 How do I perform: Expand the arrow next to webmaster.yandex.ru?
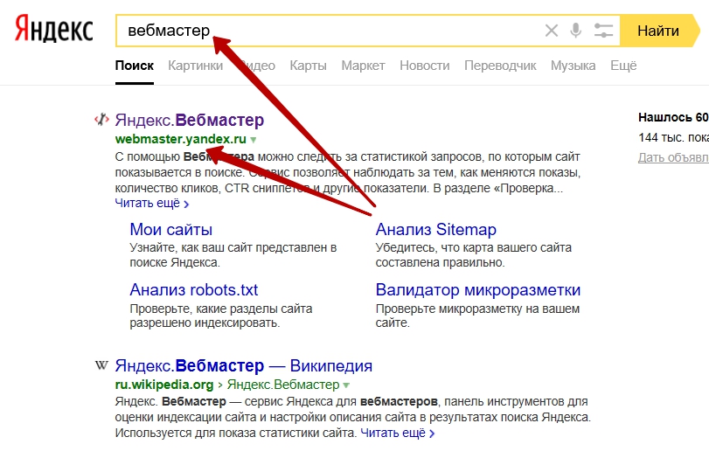pyautogui.click(x=254, y=140)
